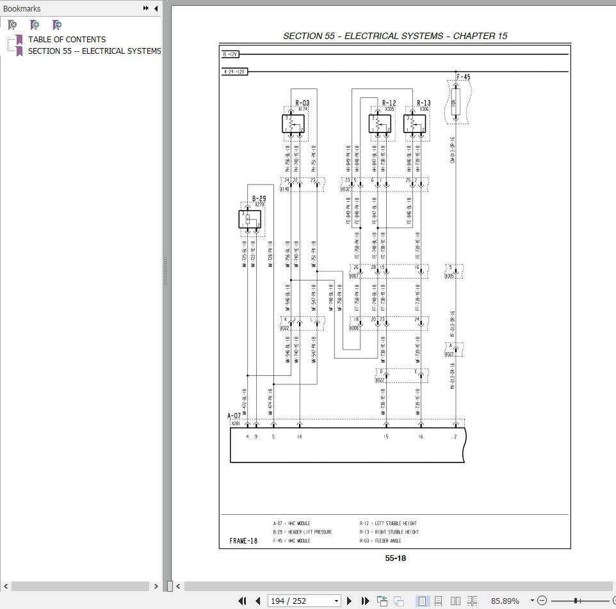
Task: Click the go-to-bookmark arrow icon
Action: (57, 24)
